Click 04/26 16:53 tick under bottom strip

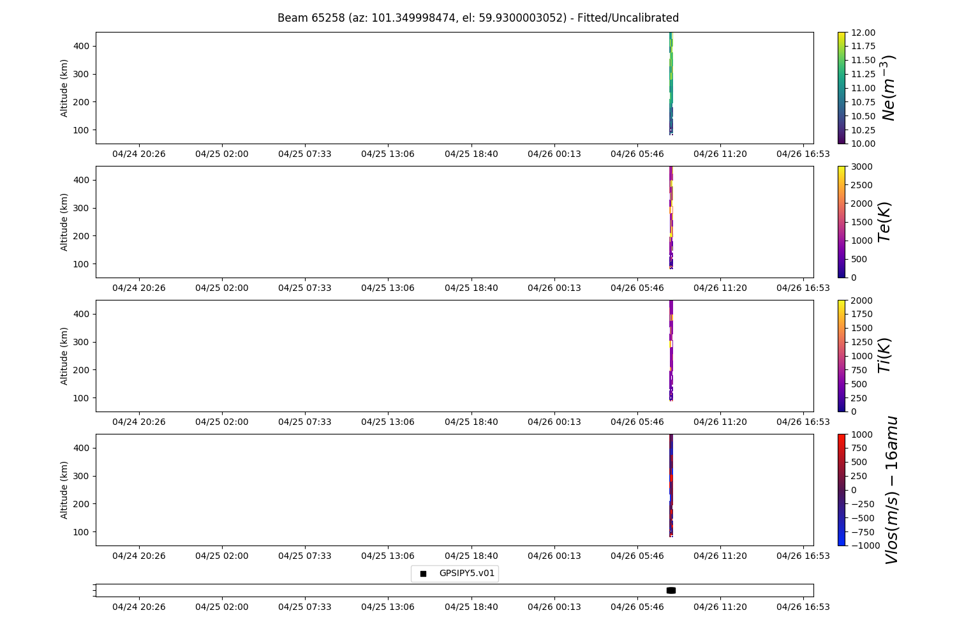click(803, 607)
